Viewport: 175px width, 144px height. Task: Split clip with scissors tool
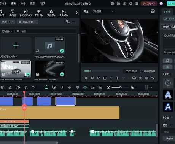[x=10, y=87]
